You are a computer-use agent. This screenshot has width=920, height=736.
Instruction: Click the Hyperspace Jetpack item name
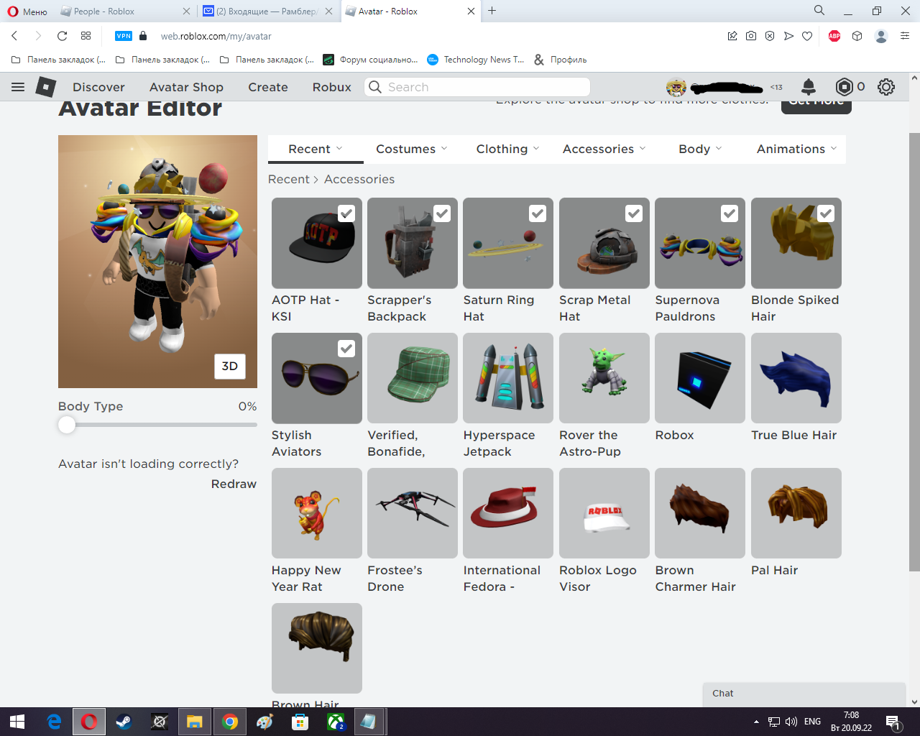[x=499, y=443]
